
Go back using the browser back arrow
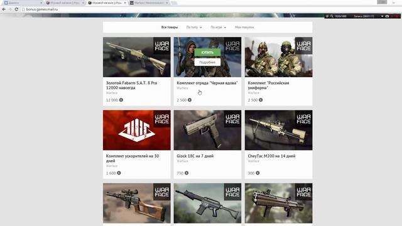pos(4,9)
